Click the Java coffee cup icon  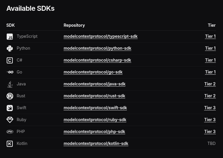point(10,84)
